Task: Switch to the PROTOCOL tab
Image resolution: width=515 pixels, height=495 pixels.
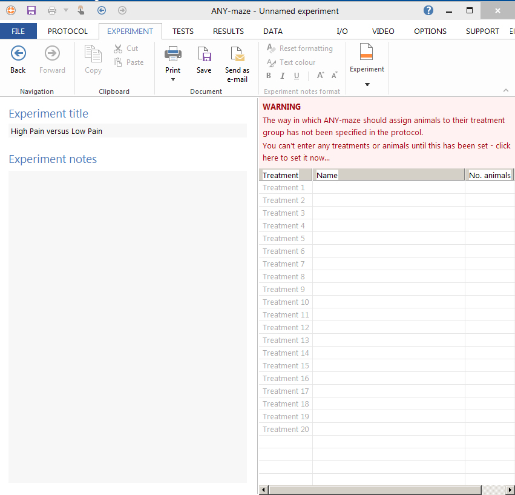Action: [68, 32]
